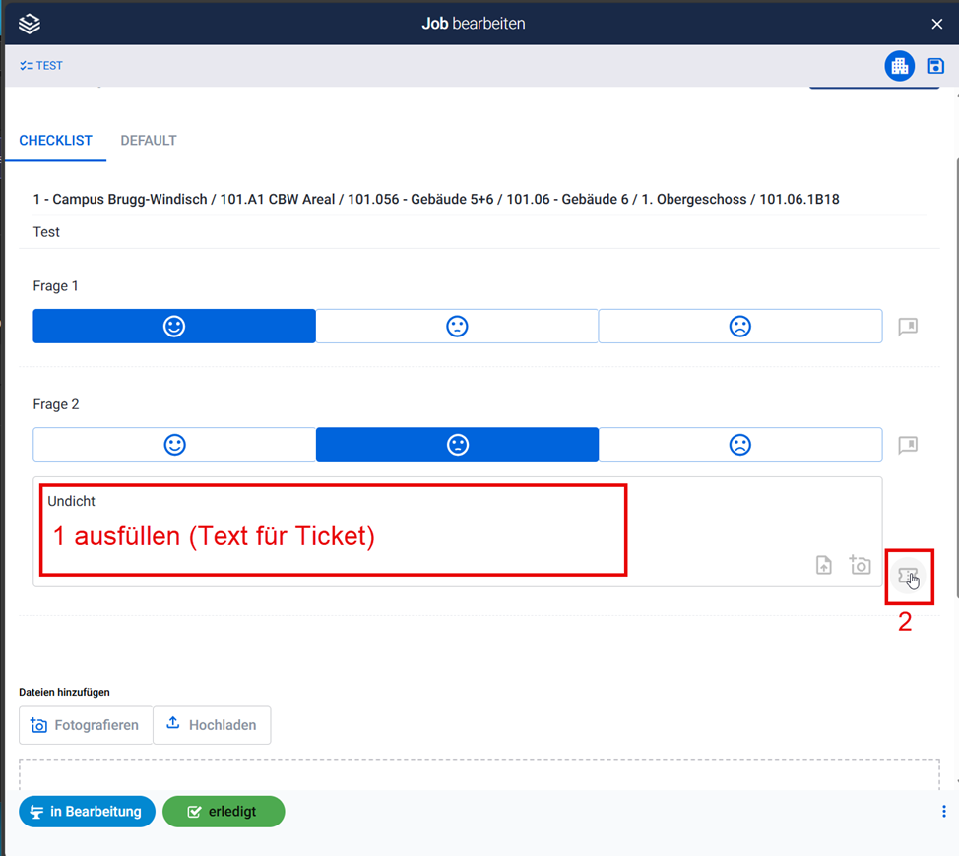Screen dimensions: 959x856
Task: Select neutral smiley for Frage 1
Action: tap(457, 327)
